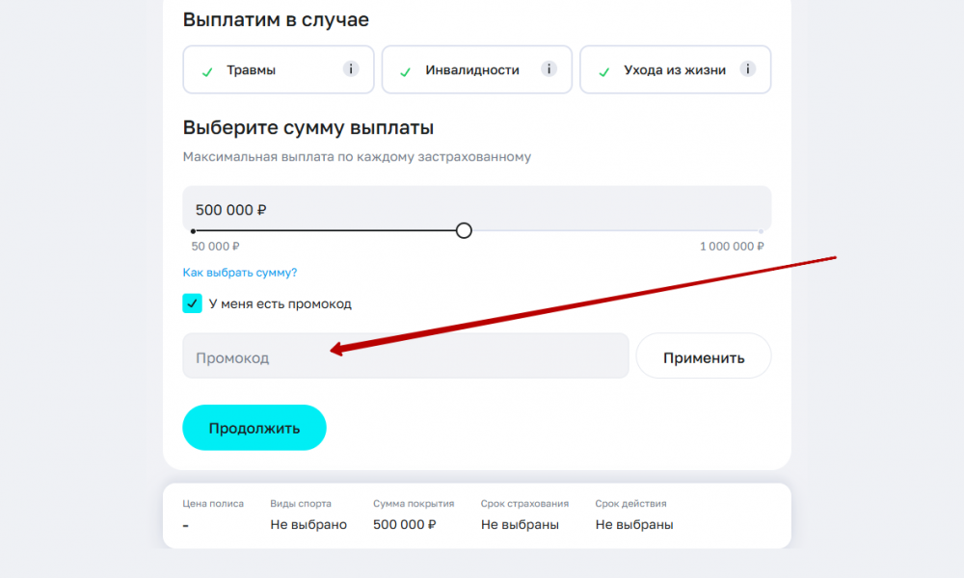Viewport: 964px width, 578px height.
Task: Click the info icon next to Травмы
Action: point(351,69)
